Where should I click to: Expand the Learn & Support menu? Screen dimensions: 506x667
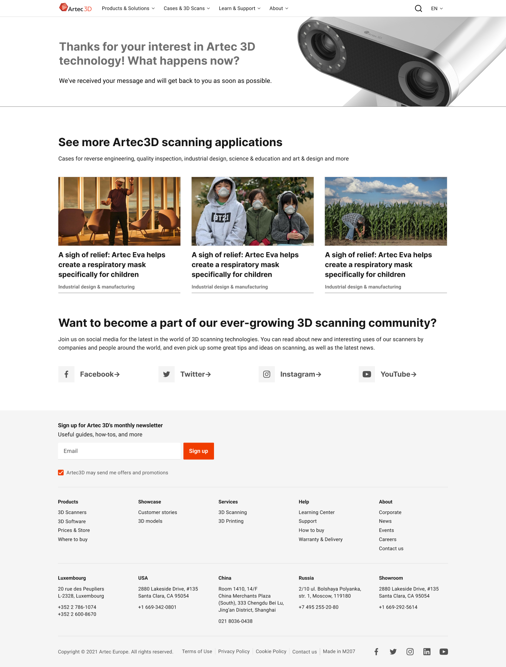(240, 8)
